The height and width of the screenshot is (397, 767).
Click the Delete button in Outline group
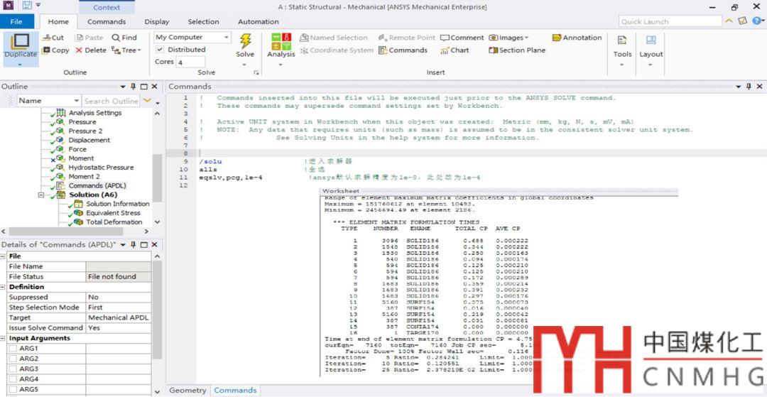point(91,50)
